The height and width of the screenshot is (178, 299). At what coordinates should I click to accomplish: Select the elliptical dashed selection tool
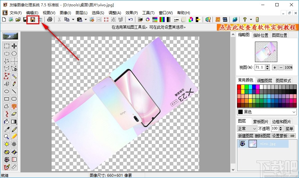[14, 54]
